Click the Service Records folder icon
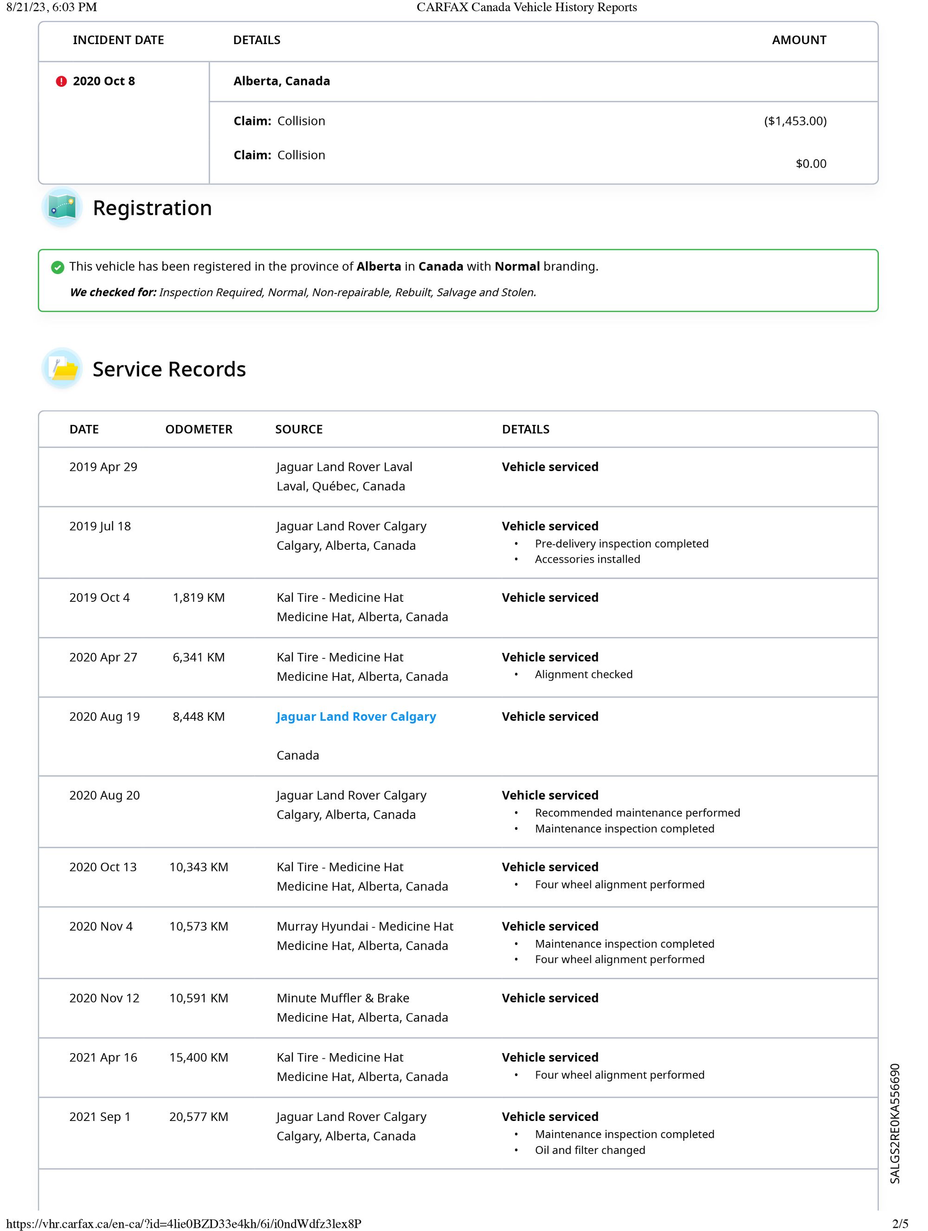 click(x=62, y=368)
